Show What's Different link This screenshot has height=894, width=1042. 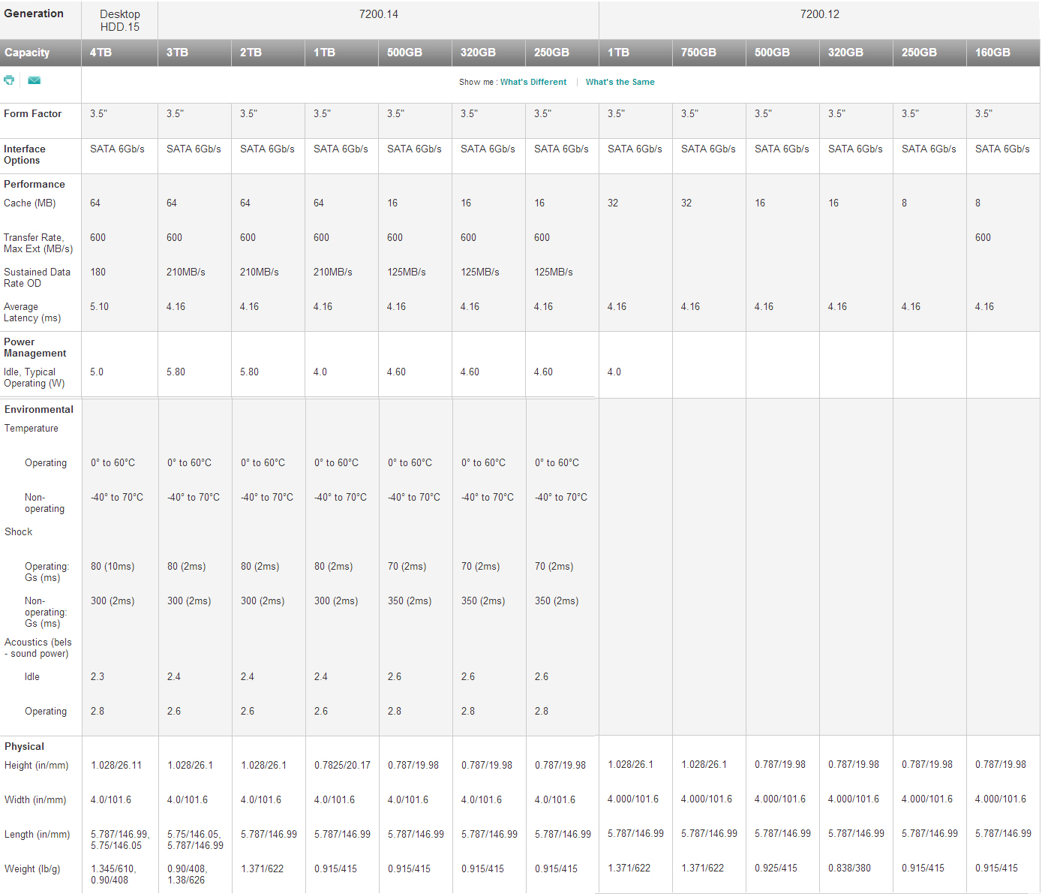coord(533,82)
